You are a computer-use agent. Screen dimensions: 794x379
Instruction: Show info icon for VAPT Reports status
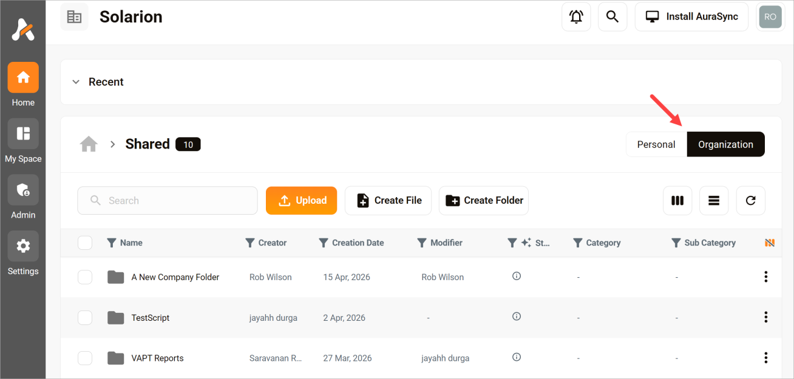(x=517, y=357)
